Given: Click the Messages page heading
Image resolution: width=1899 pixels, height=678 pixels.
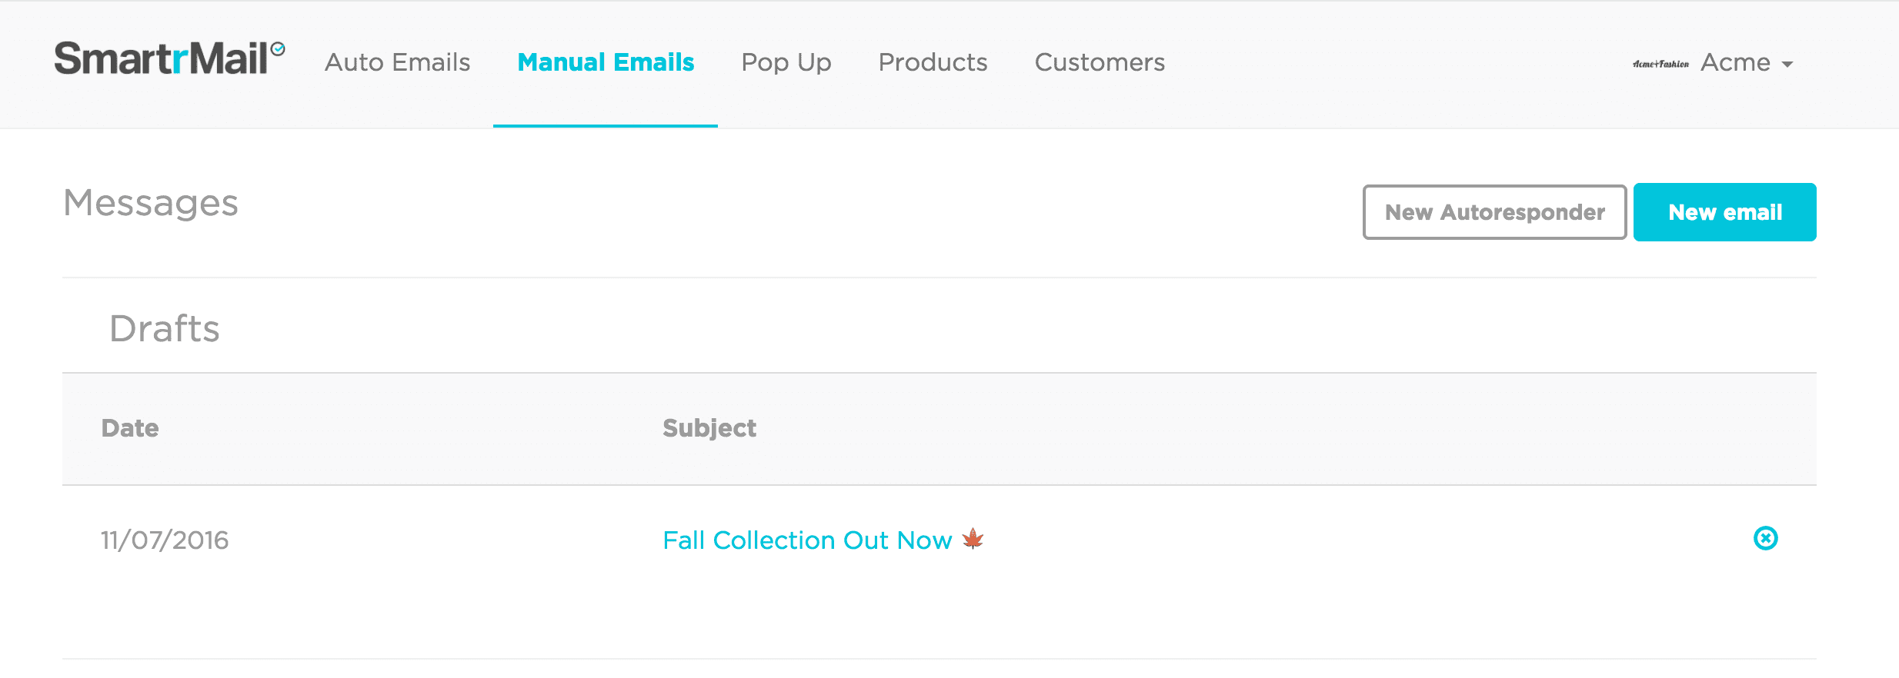Looking at the screenshot, I should 151,203.
